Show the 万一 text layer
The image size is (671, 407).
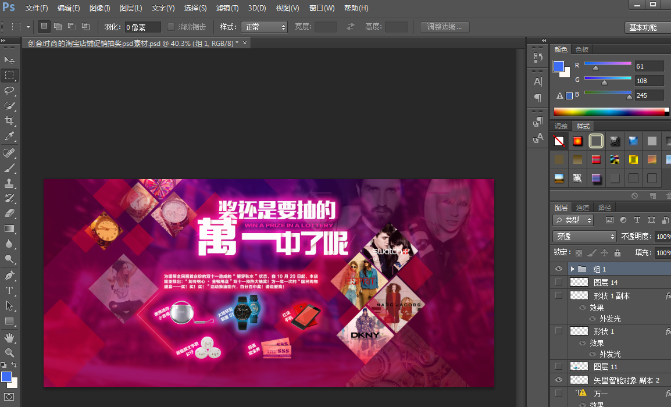(x=558, y=393)
